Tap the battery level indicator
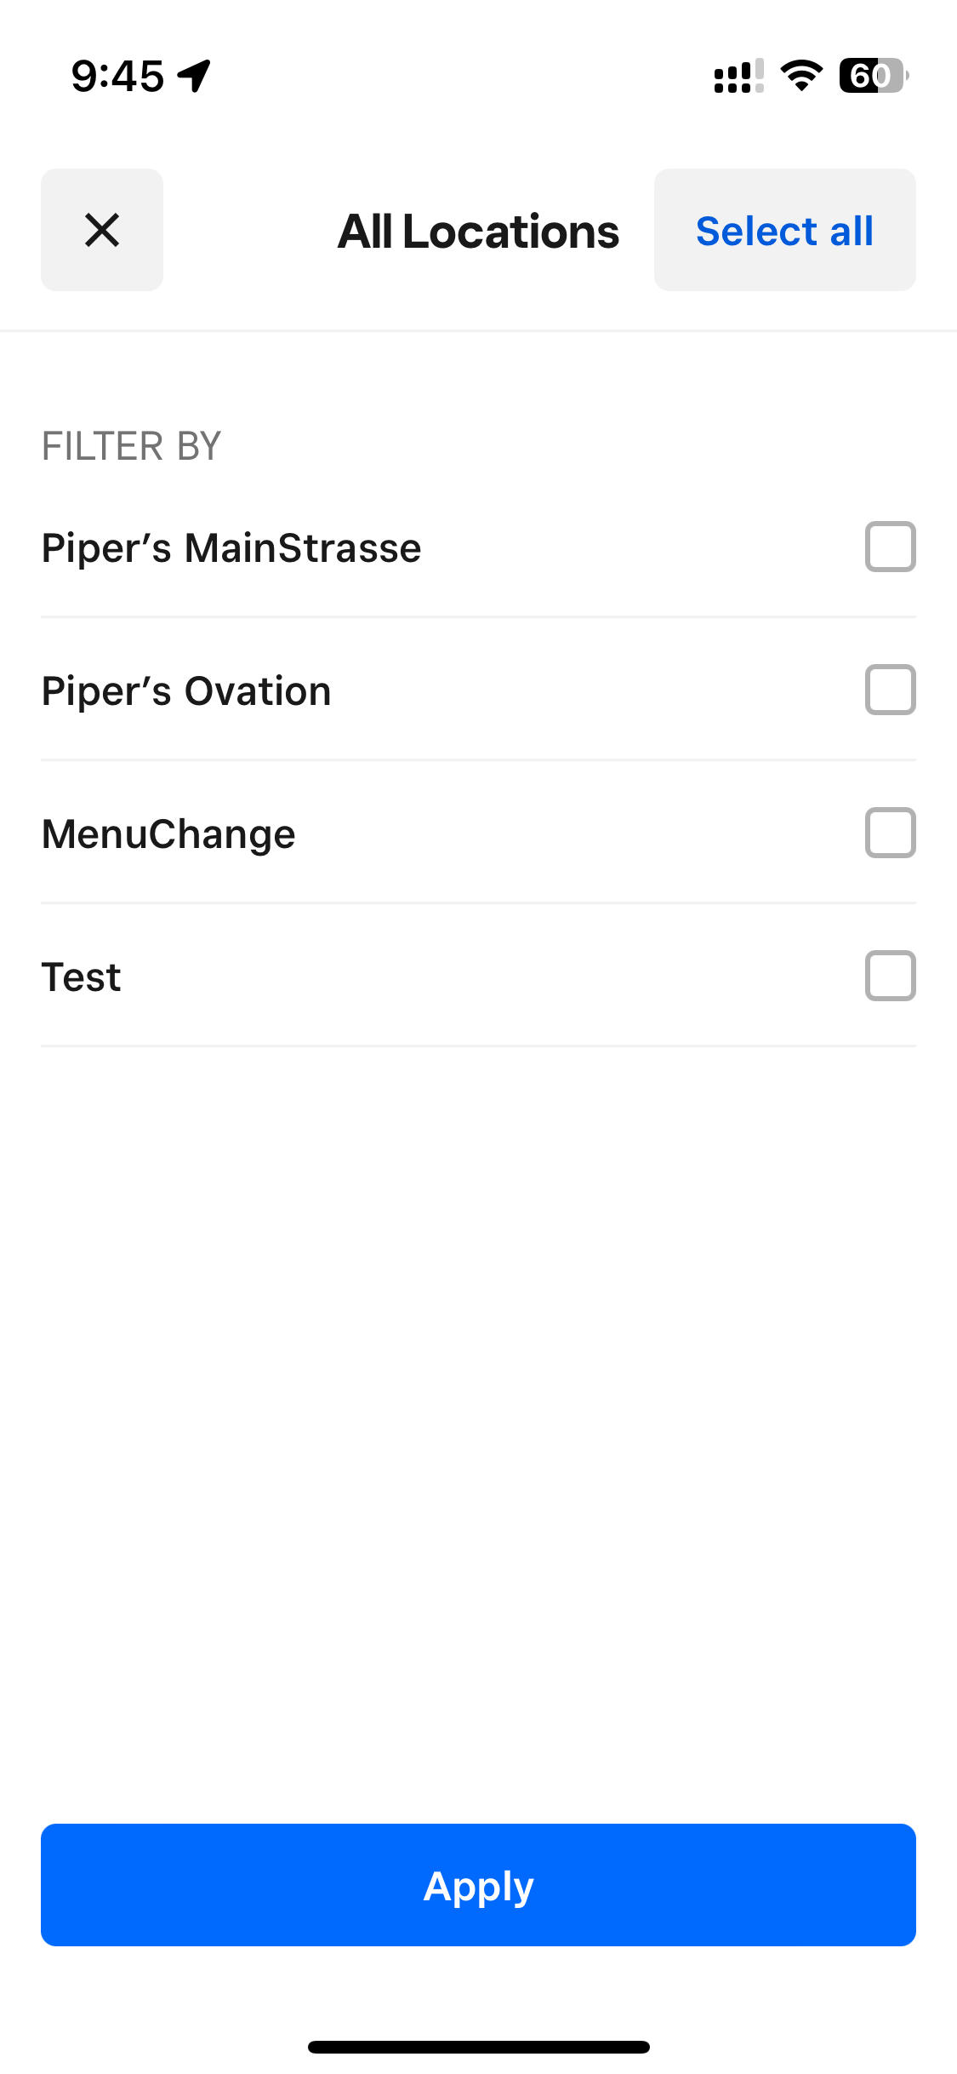The height and width of the screenshot is (2074, 957). [873, 76]
